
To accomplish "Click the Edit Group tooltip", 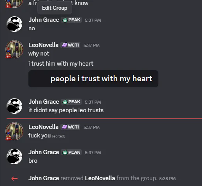I will pos(54,8).
